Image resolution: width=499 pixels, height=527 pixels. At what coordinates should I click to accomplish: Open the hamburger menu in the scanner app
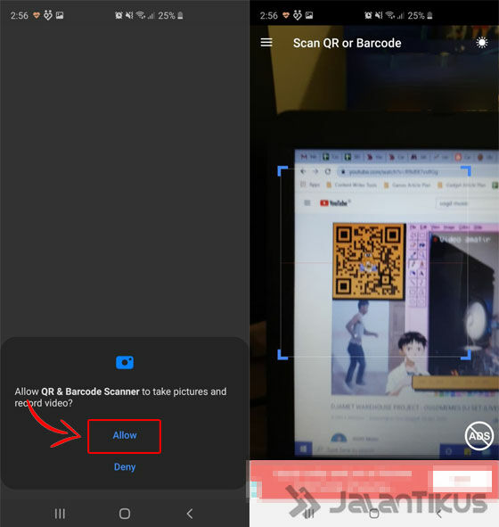coord(266,43)
